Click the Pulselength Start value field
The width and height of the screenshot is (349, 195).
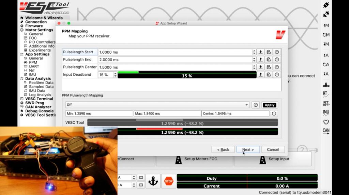tap(175, 52)
